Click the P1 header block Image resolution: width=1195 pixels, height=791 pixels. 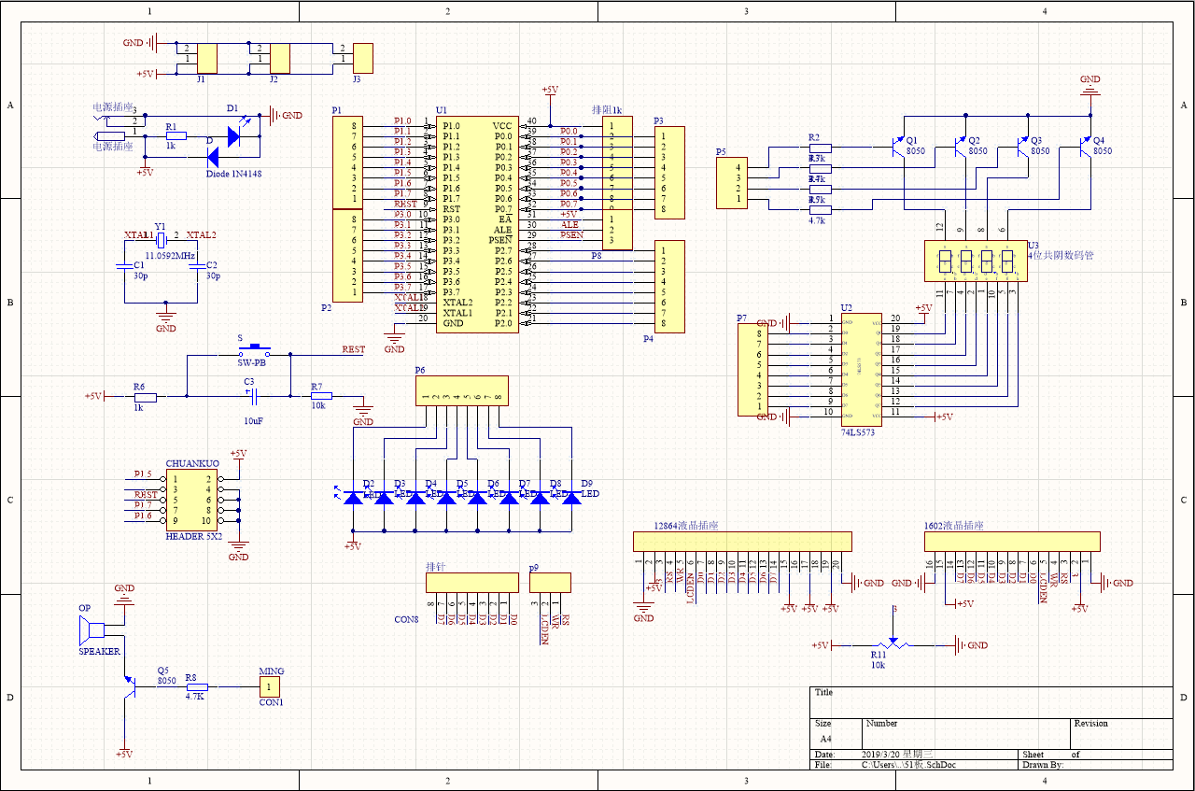348,162
